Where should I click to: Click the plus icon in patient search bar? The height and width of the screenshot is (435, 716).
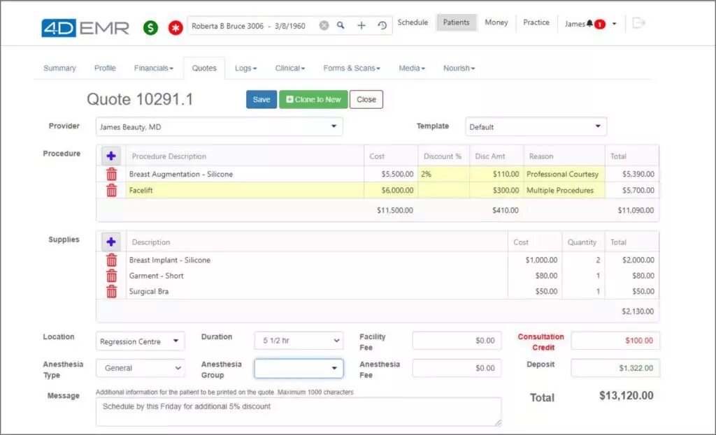click(x=361, y=26)
